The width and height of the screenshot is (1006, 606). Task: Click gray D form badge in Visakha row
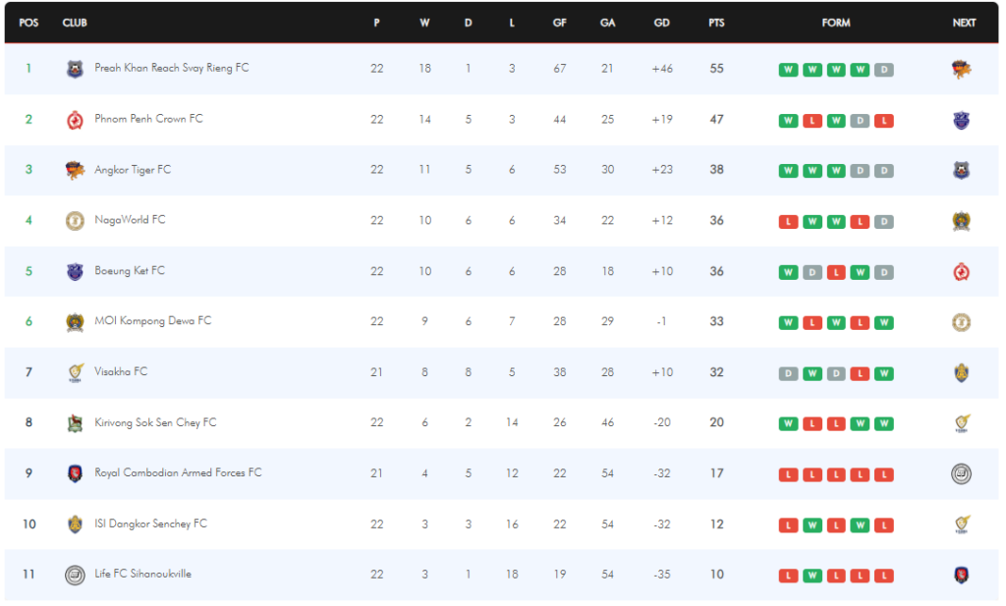point(788,373)
